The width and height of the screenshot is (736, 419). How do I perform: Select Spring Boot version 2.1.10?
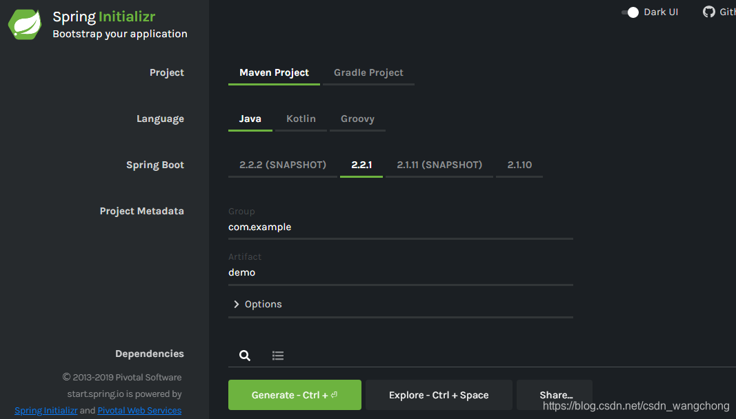tap(519, 165)
